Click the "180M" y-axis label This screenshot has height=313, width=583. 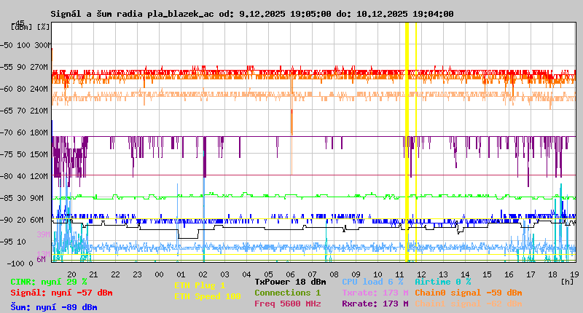(x=41, y=132)
